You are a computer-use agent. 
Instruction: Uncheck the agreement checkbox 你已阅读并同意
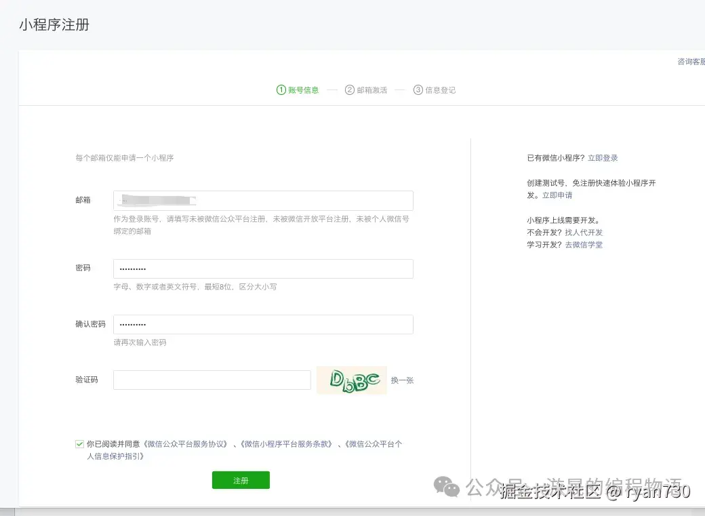click(79, 443)
